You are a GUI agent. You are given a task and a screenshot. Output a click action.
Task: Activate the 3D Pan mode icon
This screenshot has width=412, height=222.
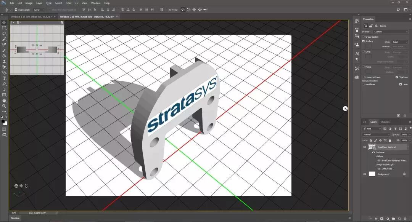(194, 10)
